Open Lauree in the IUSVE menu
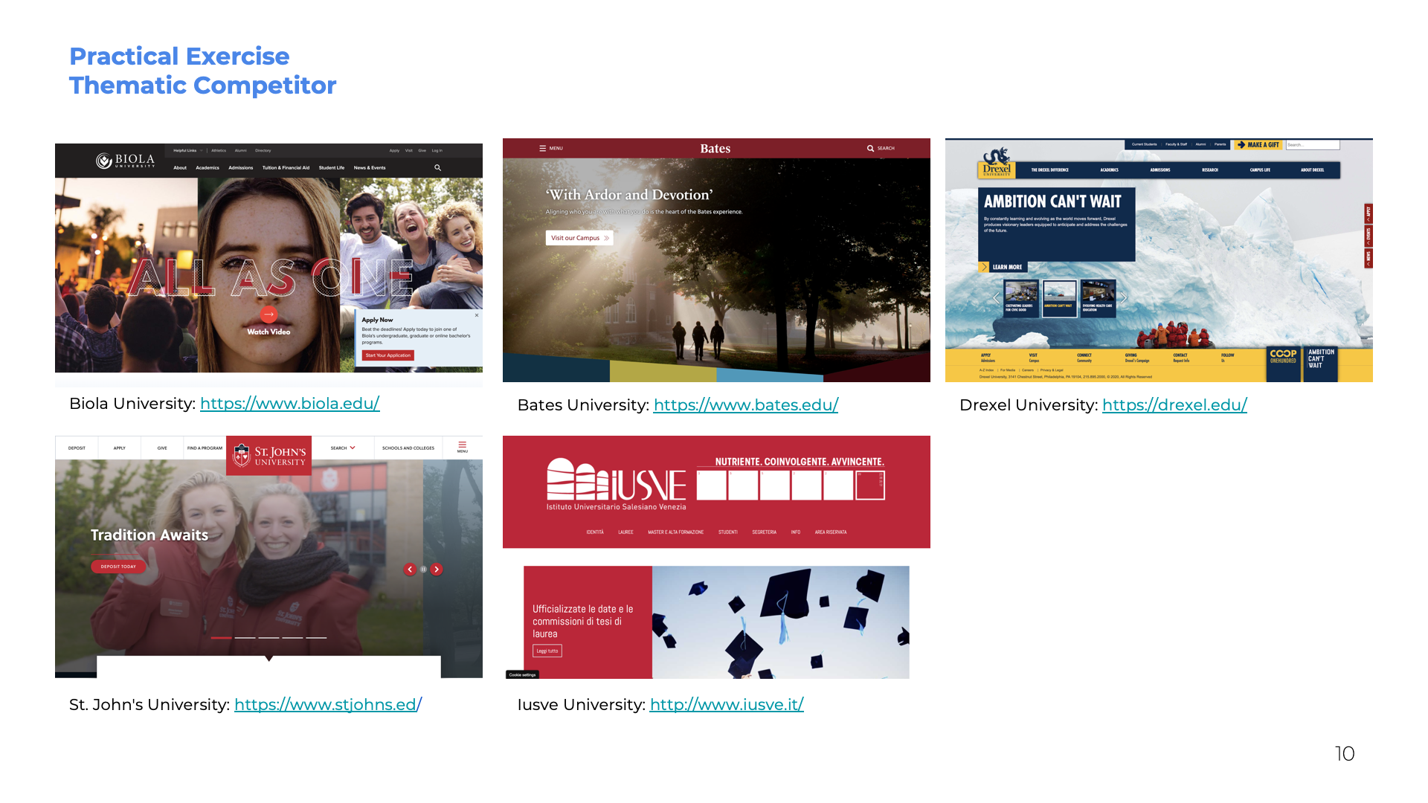The image size is (1428, 803). click(625, 532)
